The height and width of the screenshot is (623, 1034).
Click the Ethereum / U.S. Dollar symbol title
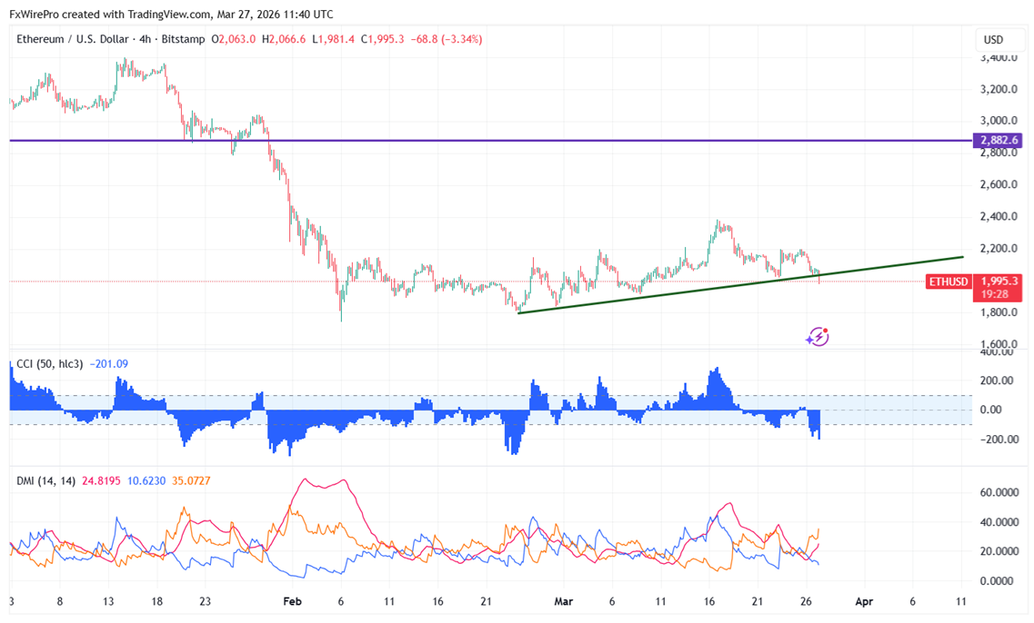tap(73, 39)
